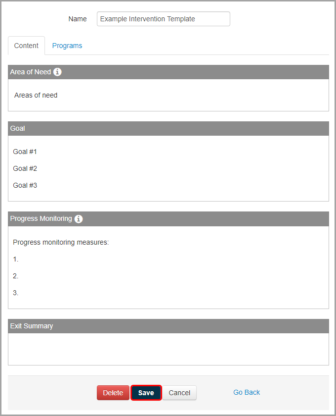The width and height of the screenshot is (336, 416).
Task: Click the Goal #3 text line
Action: (x=25, y=185)
